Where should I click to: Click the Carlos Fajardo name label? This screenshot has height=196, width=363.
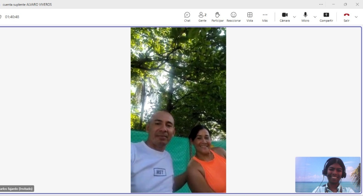tap(17, 189)
